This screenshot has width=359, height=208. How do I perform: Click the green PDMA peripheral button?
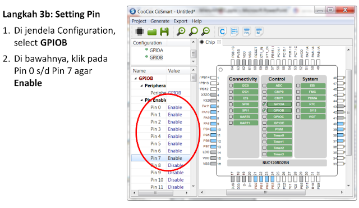pos(312,98)
